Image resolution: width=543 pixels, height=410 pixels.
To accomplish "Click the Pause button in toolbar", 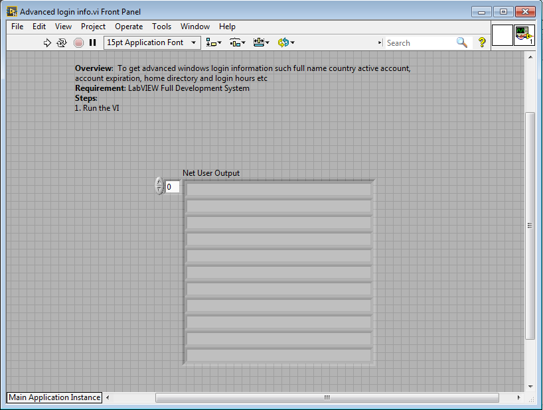I will [x=93, y=42].
